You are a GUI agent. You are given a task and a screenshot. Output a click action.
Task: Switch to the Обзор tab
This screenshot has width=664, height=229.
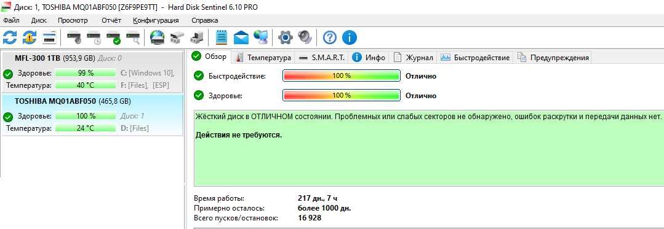pyautogui.click(x=209, y=56)
